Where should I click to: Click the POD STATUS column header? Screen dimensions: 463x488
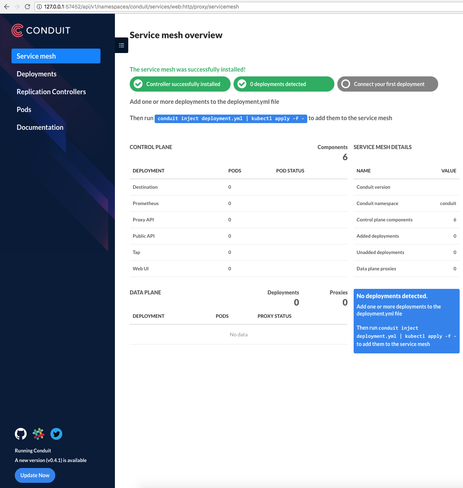[x=290, y=171]
